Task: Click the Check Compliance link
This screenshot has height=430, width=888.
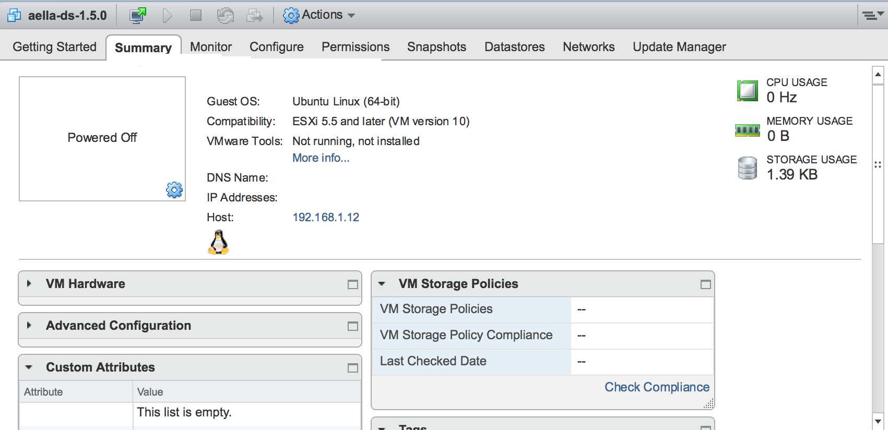Action: (656, 387)
